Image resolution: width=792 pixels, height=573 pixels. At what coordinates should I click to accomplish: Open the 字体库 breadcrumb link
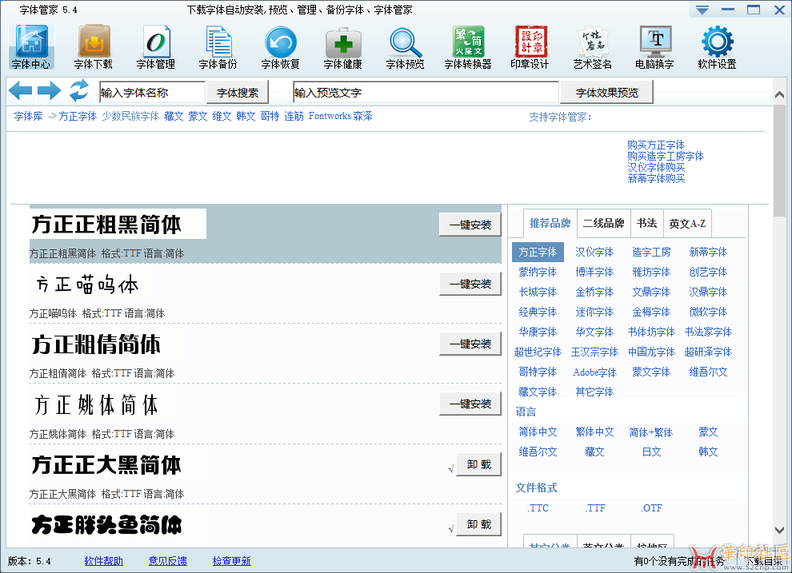(28, 116)
